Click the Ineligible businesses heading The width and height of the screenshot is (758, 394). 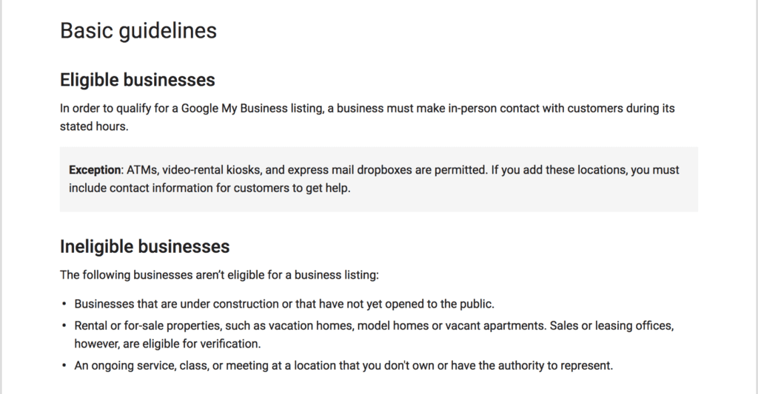144,246
